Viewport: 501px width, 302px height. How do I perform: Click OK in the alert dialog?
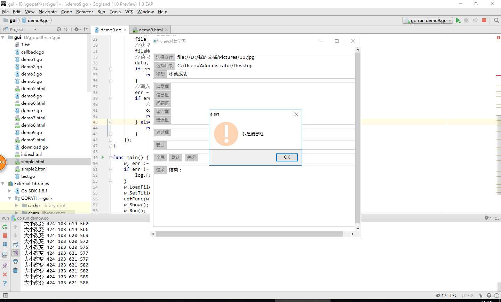point(287,157)
